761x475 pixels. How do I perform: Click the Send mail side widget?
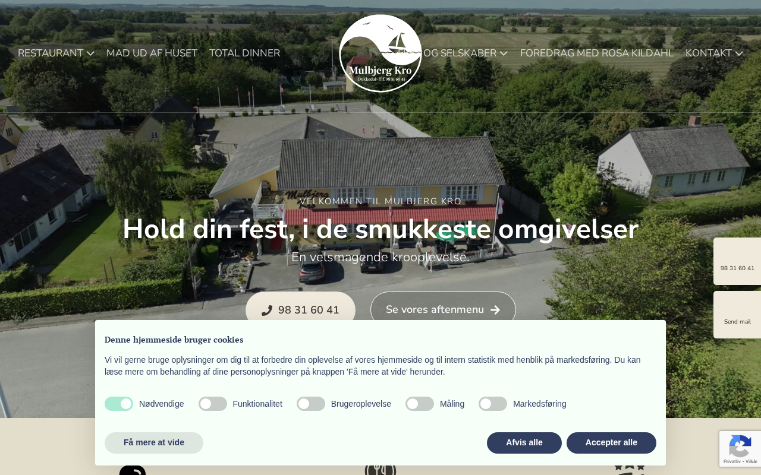point(737,315)
